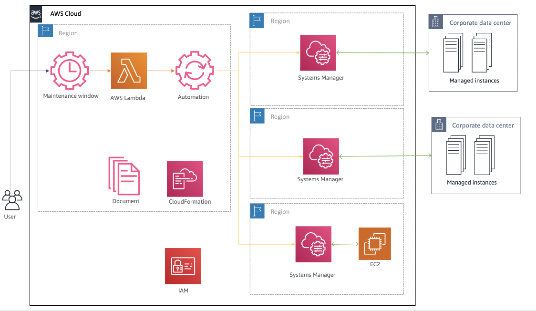Click the AWS logo badge
Image resolution: width=536 pixels, height=311 pixels.
coord(35,14)
